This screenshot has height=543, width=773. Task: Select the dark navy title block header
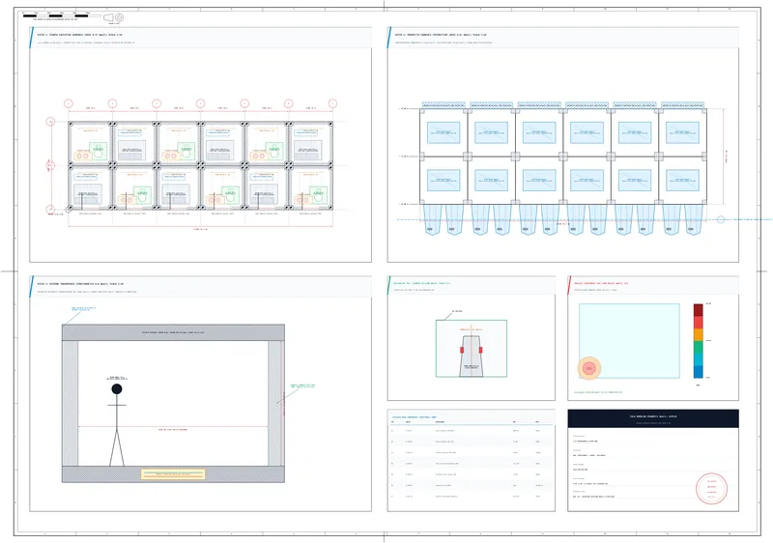(653, 418)
